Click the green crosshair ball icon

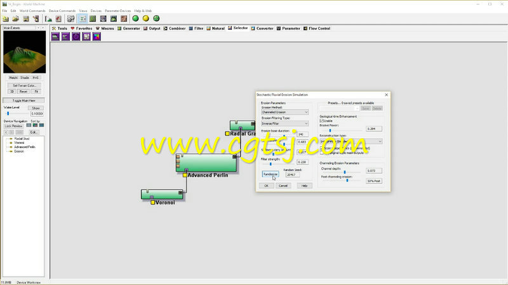[156, 18]
